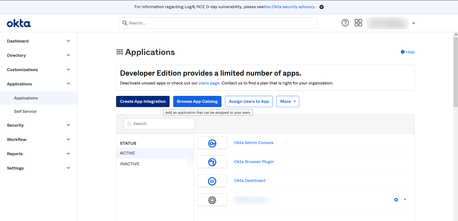The width and height of the screenshot is (458, 221).
Task: Click the gear icon of the custom app
Action: click(212, 200)
